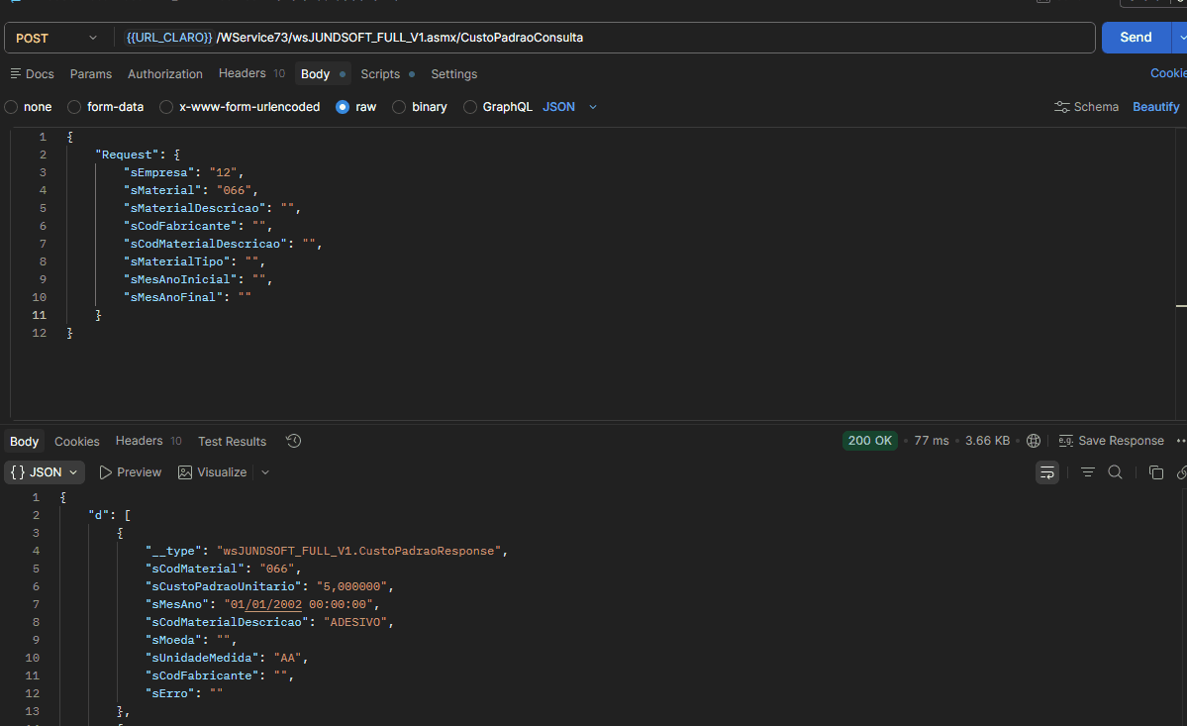Click the 3.66 KB response size
This screenshot has width=1187, height=726.
(987, 441)
